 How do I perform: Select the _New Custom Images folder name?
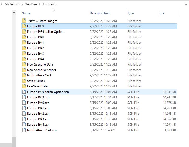[x=42, y=21]
